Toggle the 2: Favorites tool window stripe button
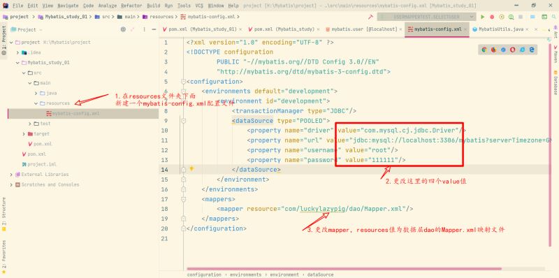Image resolution: width=559 pixels, height=278 pixels. click(4, 256)
